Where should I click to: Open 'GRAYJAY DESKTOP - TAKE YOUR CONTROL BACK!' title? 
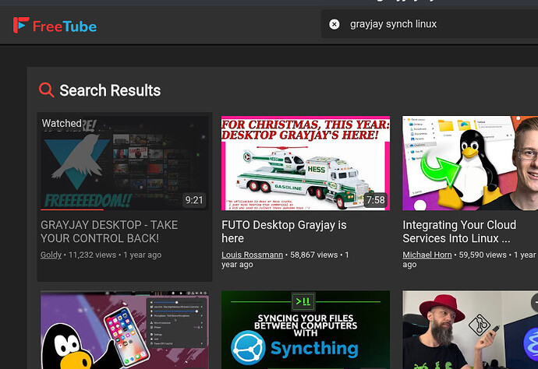coord(109,232)
